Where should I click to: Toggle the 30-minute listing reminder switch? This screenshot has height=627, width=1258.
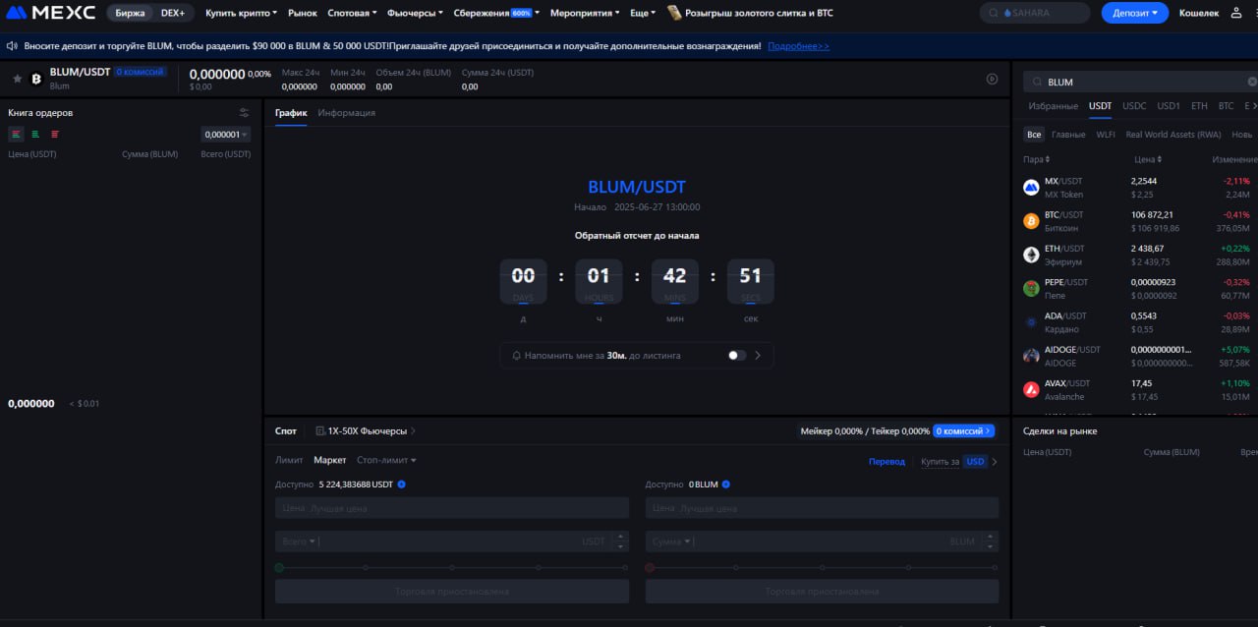point(737,355)
